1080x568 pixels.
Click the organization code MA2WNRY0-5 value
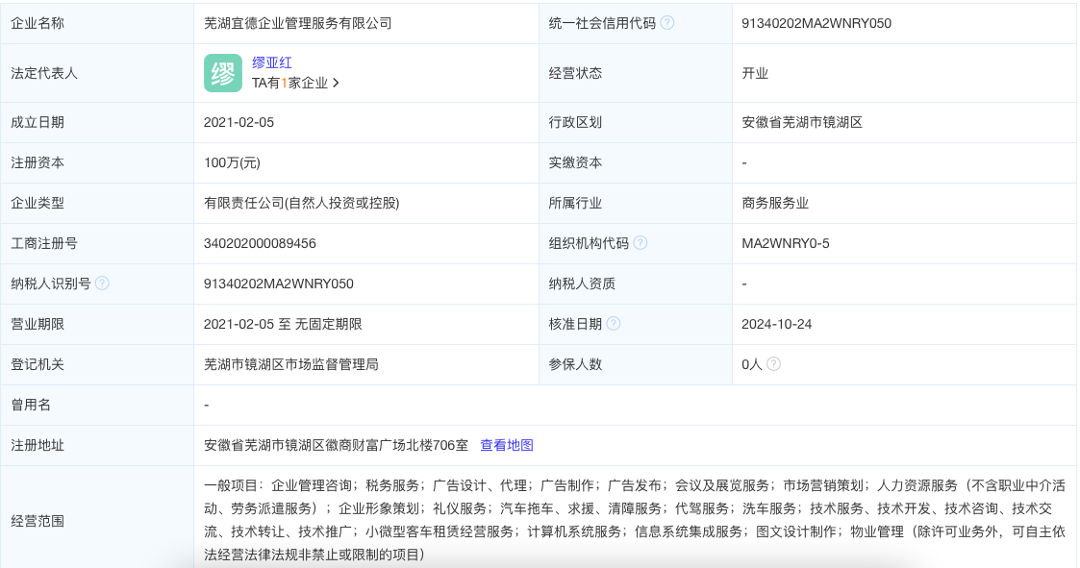tap(785, 243)
